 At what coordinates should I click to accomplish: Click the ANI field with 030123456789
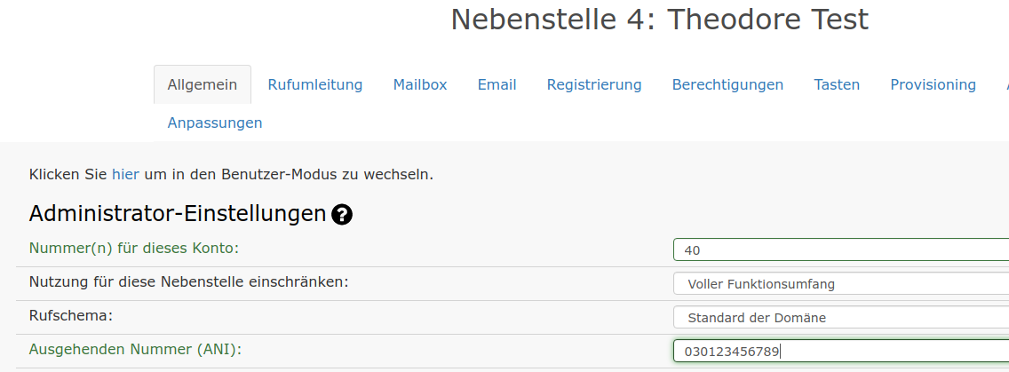click(x=840, y=352)
